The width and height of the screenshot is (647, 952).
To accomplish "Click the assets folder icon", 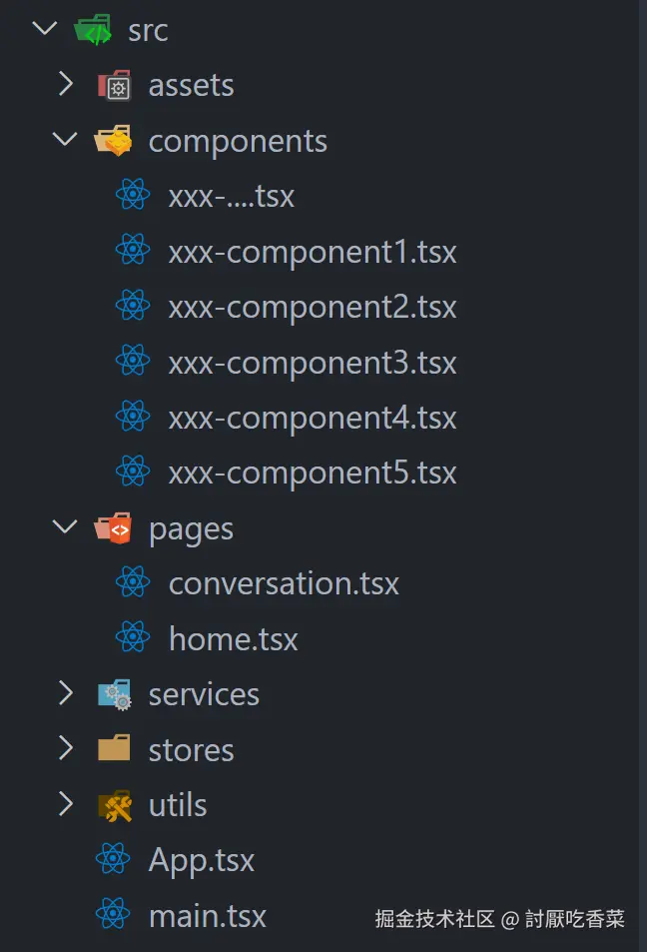I will [115, 86].
